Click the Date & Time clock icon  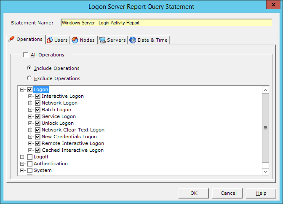(x=133, y=40)
